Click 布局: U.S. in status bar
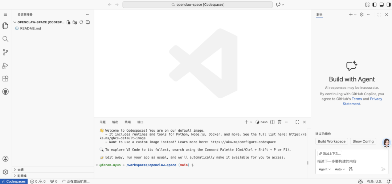The height and width of the screenshot is (184, 392). click(374, 181)
